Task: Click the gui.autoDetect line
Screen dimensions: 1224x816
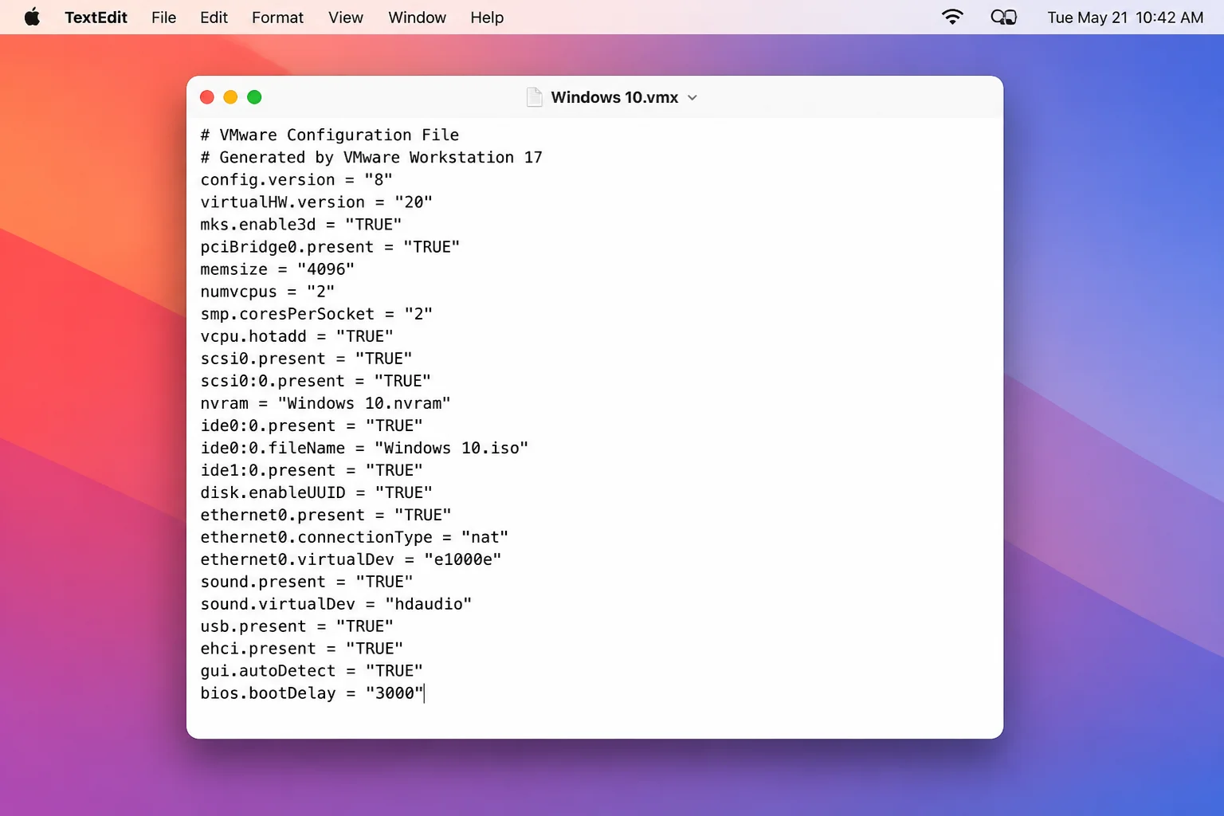Action: [312, 670]
